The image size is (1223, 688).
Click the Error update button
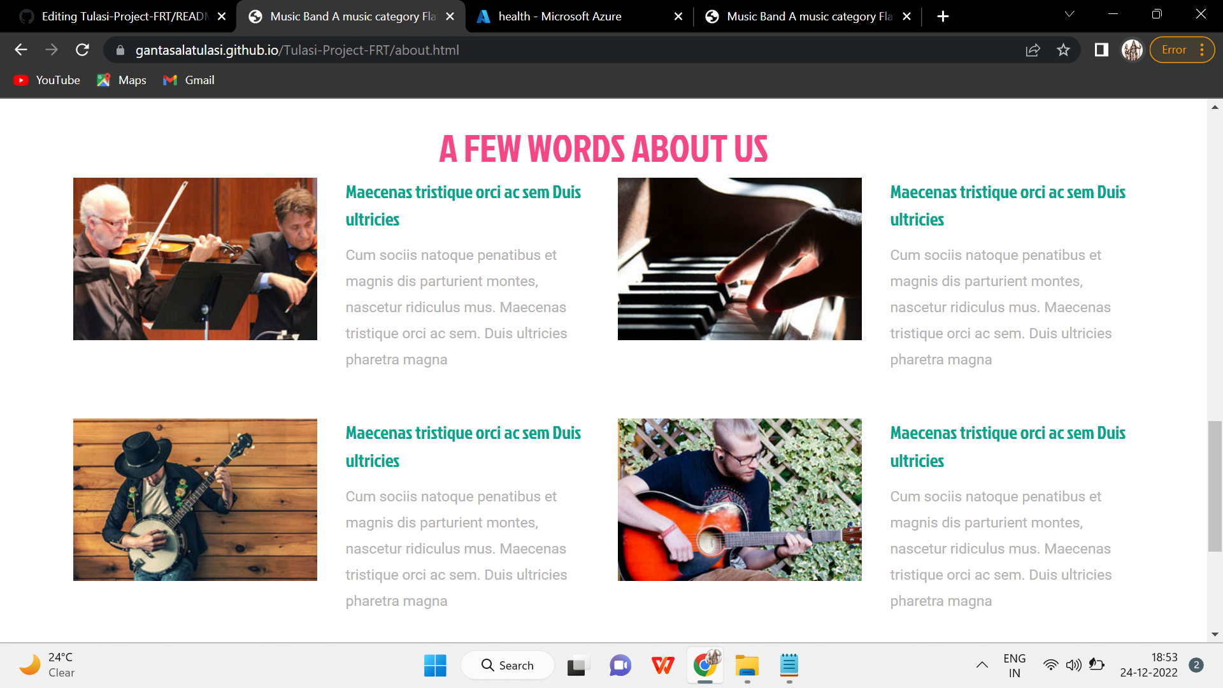pyautogui.click(x=1182, y=50)
